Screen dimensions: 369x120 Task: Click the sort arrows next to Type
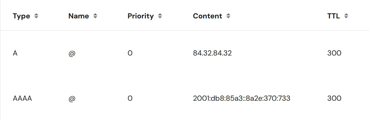[x=36, y=16]
